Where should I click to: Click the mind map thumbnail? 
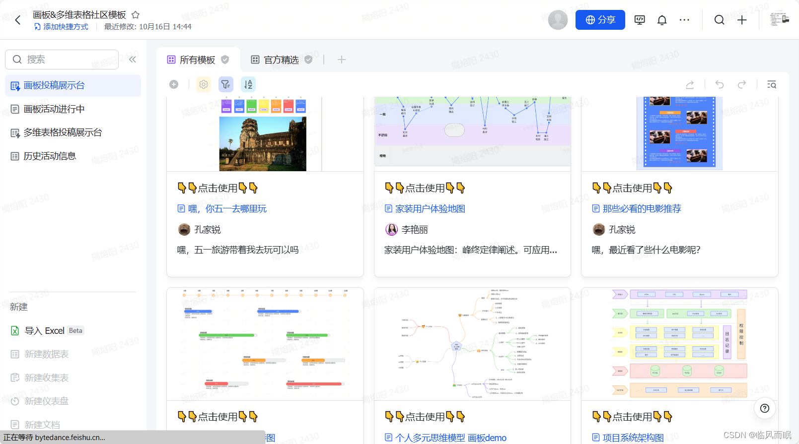click(x=472, y=344)
